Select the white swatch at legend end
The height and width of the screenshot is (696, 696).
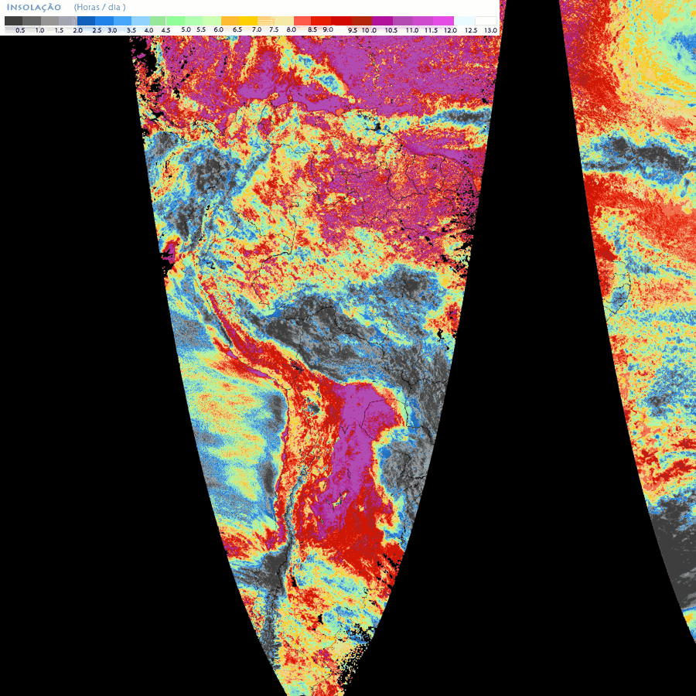(x=486, y=21)
